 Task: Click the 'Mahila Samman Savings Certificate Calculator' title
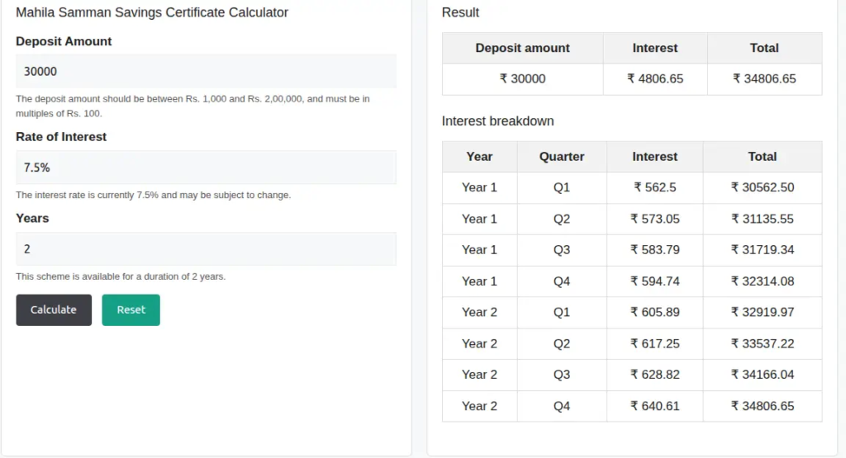(x=152, y=12)
